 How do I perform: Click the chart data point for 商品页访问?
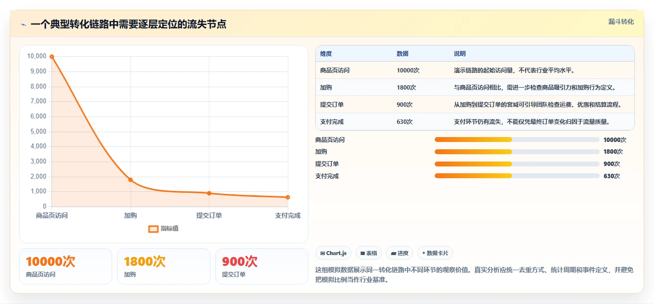pyautogui.click(x=51, y=57)
